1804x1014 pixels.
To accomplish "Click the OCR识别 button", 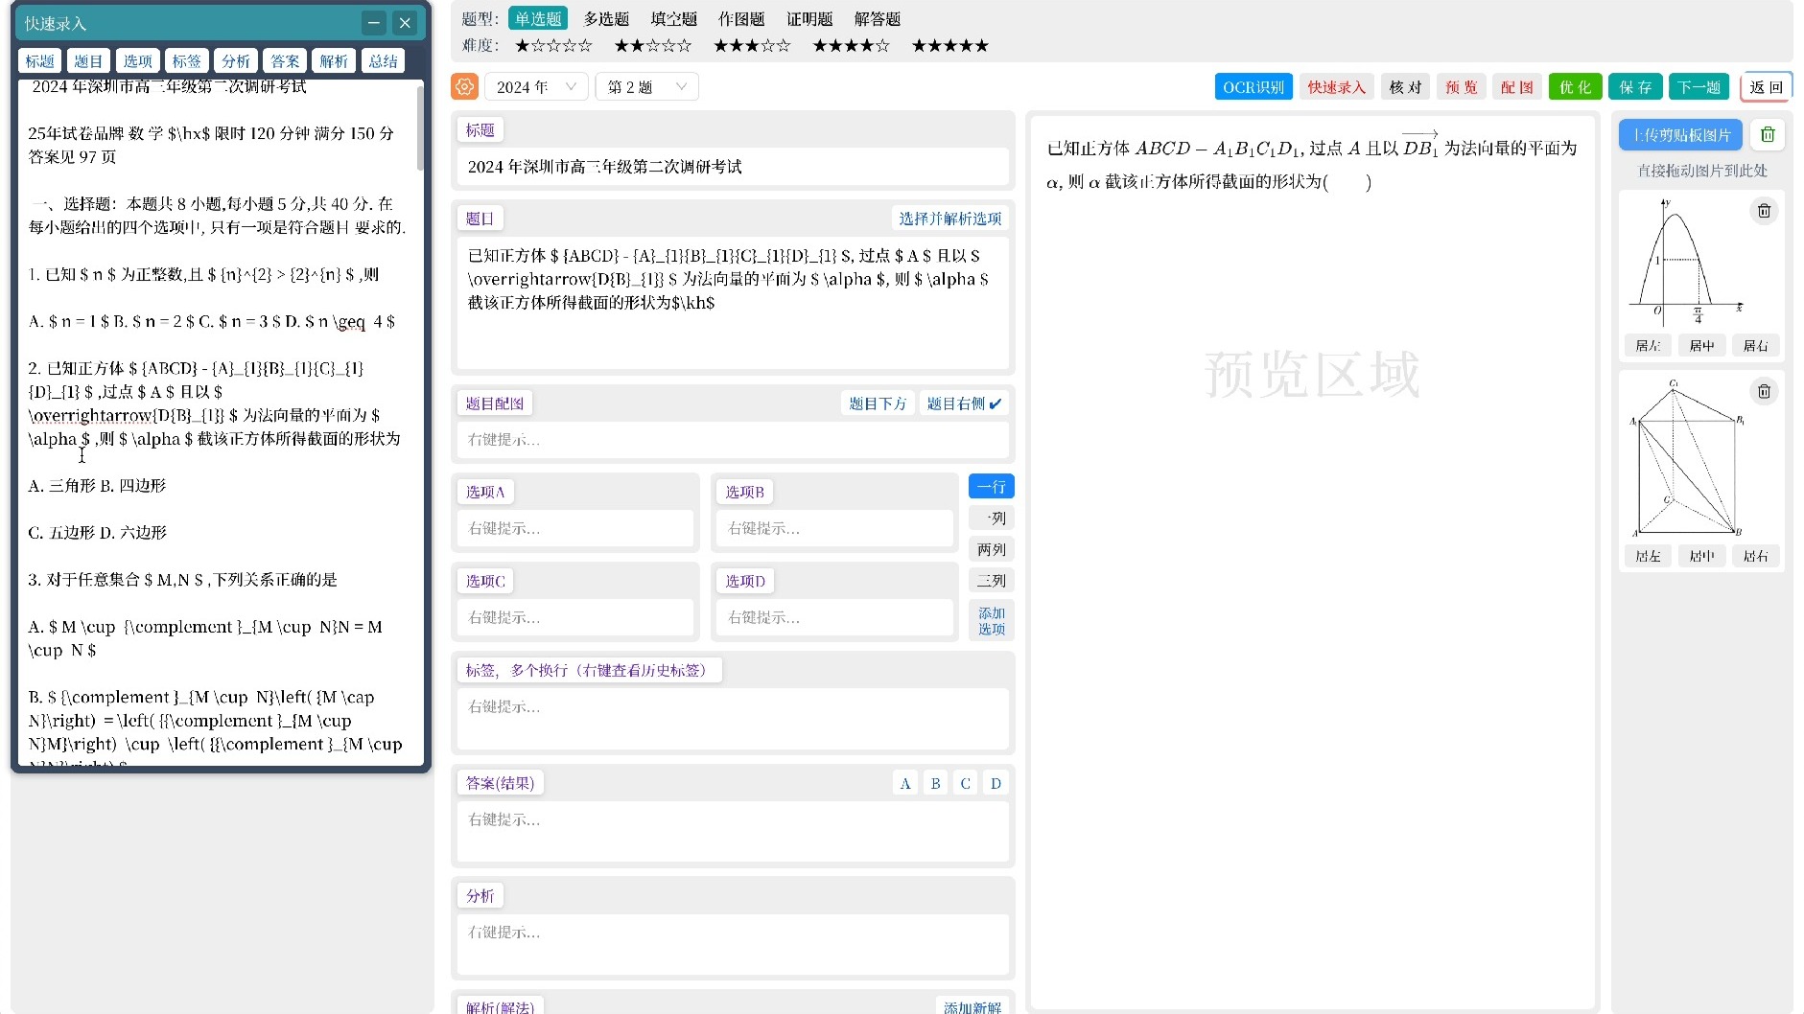I will [1253, 86].
